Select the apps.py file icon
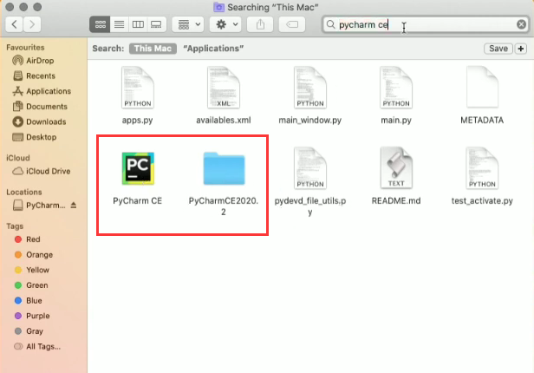 (137, 88)
